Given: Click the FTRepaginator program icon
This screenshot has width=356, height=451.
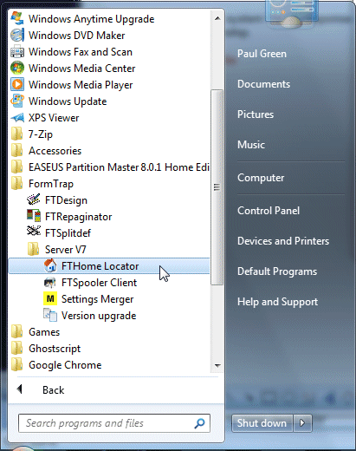Looking at the screenshot, I should coord(34,216).
